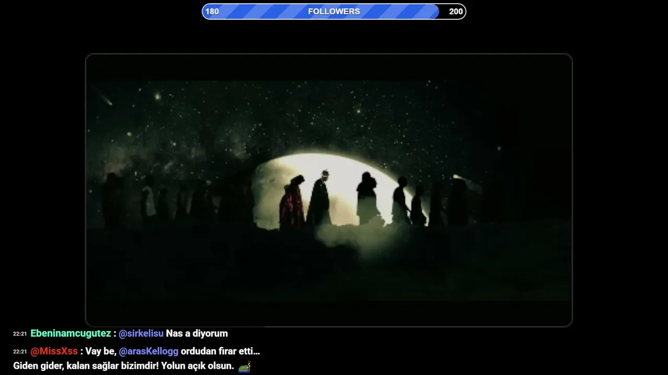
Task: Open chat user Ebeninamcugutez's name
Action: 70,333
